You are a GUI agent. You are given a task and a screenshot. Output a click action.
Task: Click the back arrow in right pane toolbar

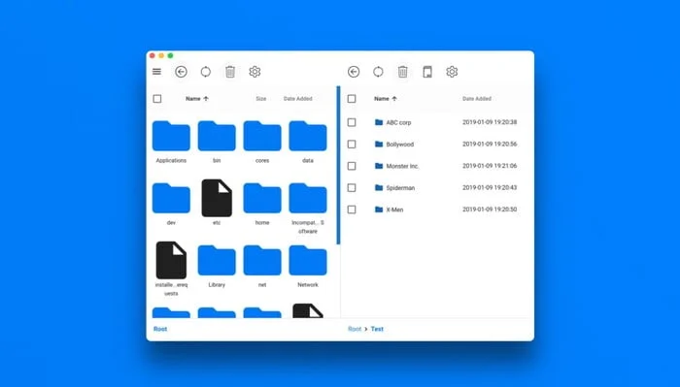click(354, 72)
